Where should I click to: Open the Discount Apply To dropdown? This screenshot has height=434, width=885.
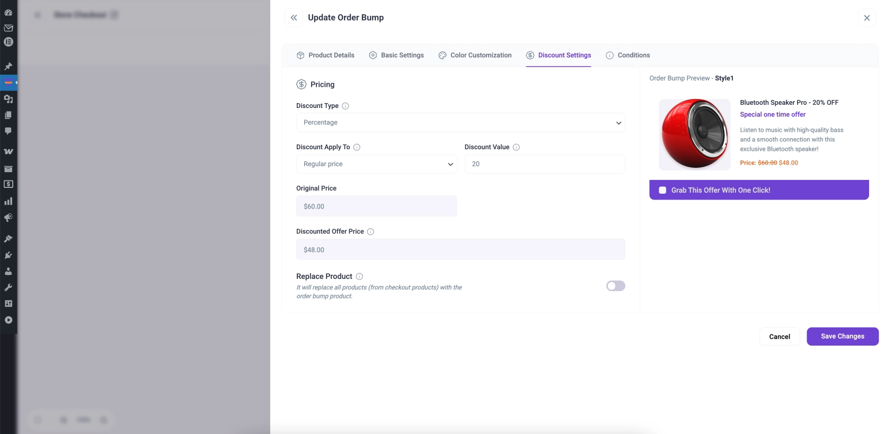pyautogui.click(x=376, y=164)
